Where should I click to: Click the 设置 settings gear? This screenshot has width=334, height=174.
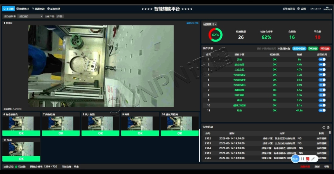coord(301,9)
